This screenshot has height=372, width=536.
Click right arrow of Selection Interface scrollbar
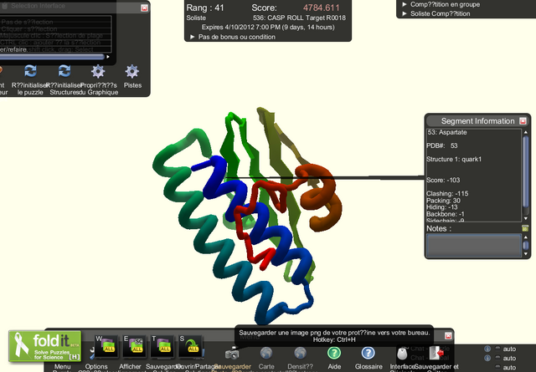108,57
